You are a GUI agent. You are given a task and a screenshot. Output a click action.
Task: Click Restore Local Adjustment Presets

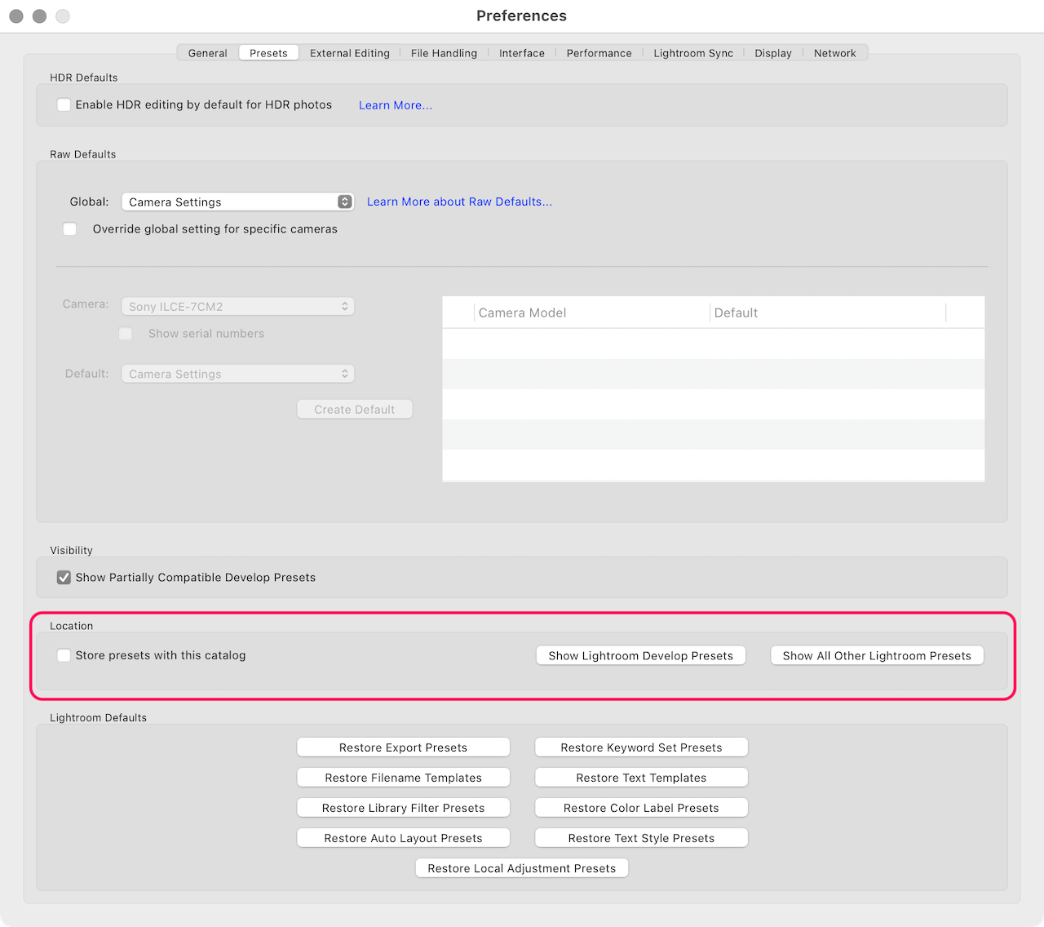pos(522,868)
